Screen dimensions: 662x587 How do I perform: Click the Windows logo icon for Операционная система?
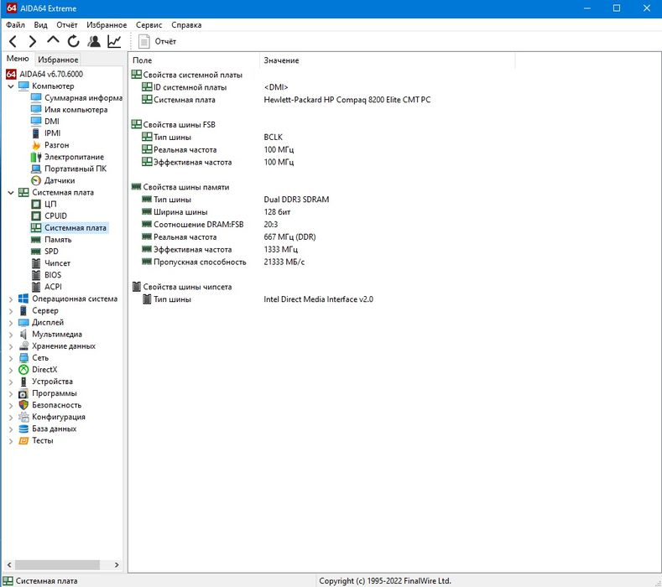pos(23,299)
